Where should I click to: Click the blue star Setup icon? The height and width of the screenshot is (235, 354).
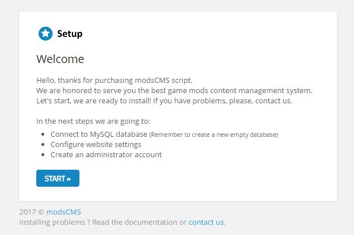[x=45, y=34]
